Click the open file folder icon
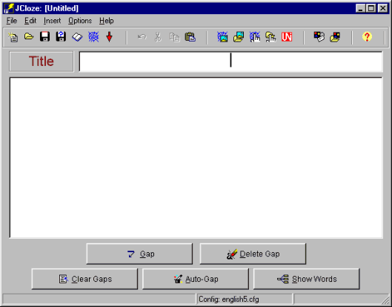 [29, 37]
